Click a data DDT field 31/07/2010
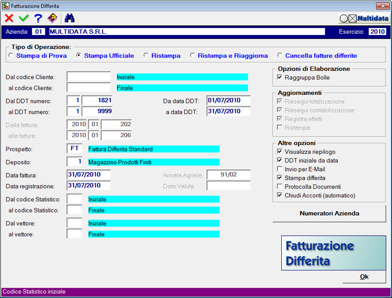 (229, 112)
